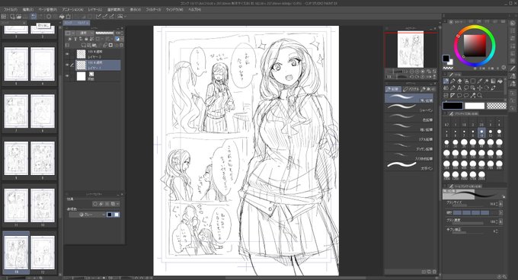Select the highlighted Pencil tool in tool palette
Image resolution: width=518 pixels, height=280 pixels.
(446, 81)
